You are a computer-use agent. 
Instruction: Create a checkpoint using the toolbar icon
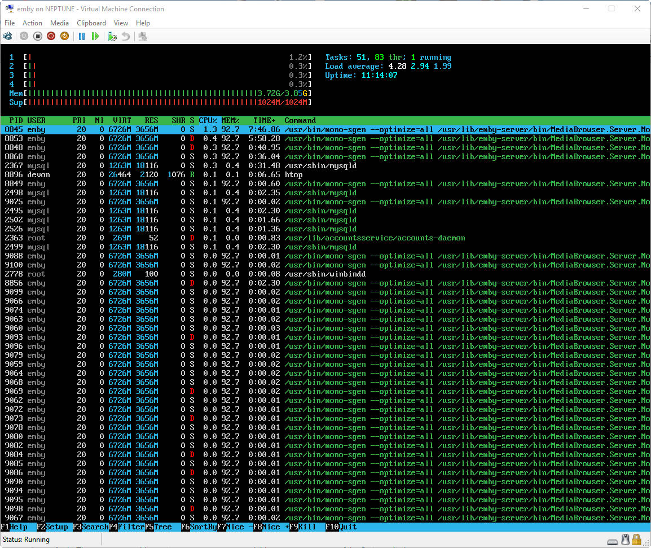pos(112,36)
